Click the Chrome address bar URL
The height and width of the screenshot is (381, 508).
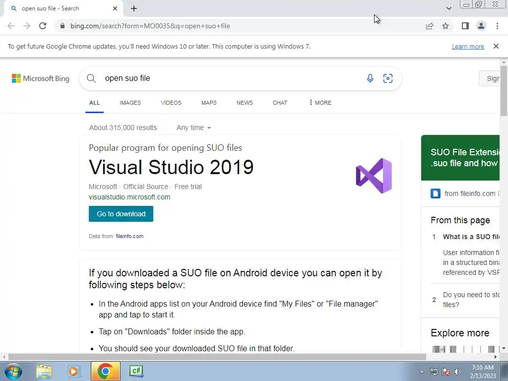pyautogui.click(x=150, y=26)
